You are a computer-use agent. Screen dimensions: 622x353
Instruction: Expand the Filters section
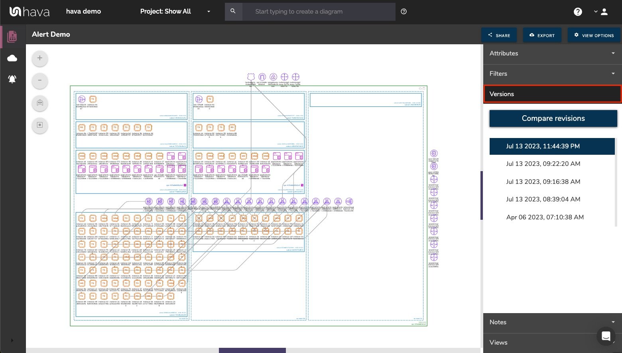[x=552, y=74]
